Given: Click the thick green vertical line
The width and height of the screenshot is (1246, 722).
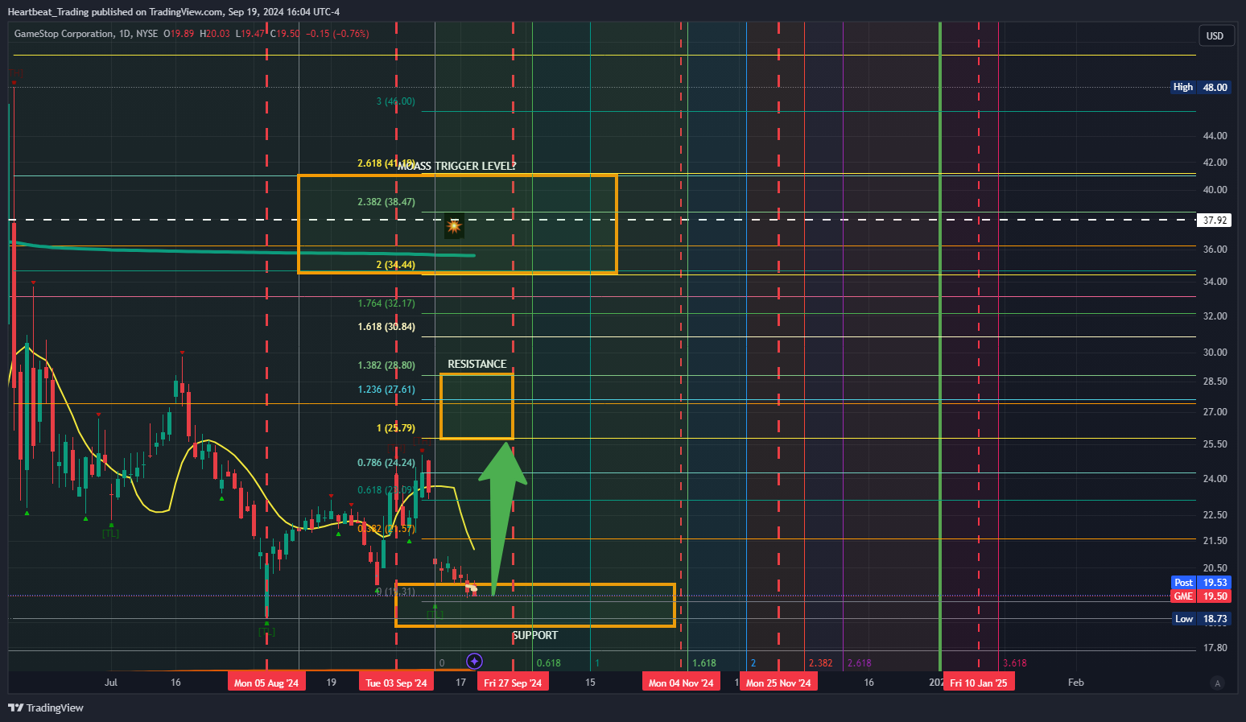Looking at the screenshot, I should coord(940,346).
